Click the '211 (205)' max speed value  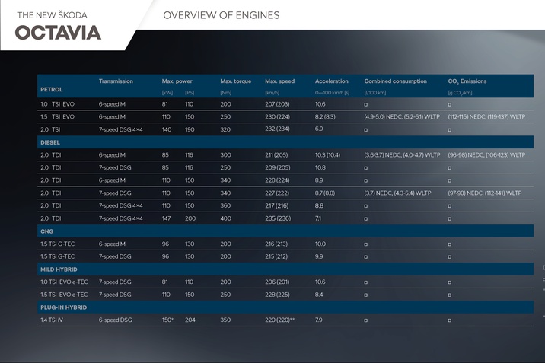coord(276,155)
